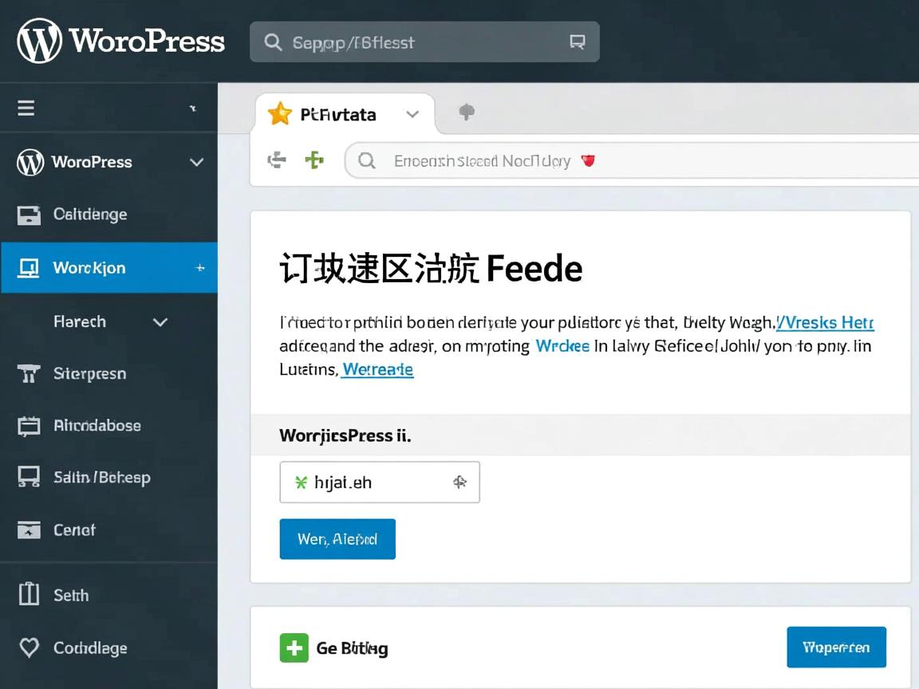Open the Worckjon monitor icon
The image size is (919, 689).
pyautogui.click(x=29, y=267)
